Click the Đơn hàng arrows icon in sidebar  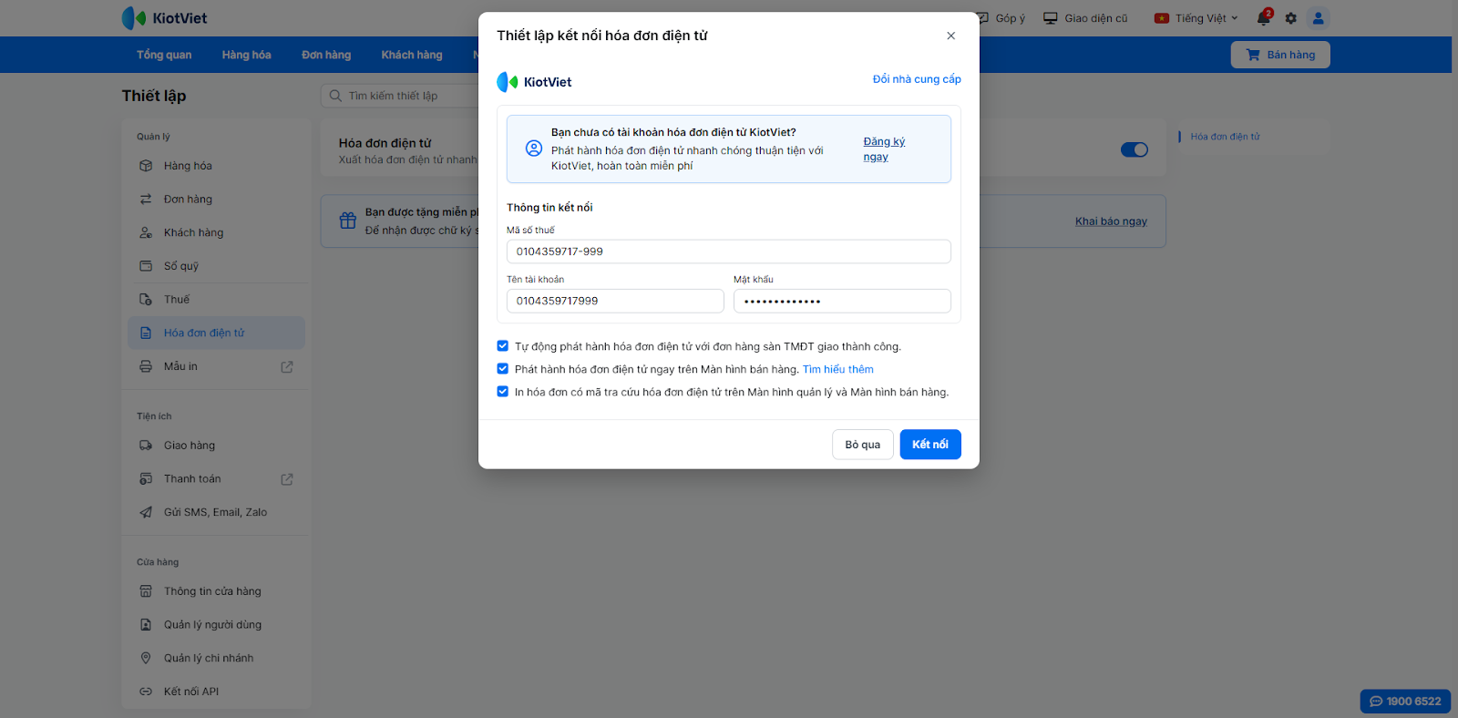click(146, 199)
